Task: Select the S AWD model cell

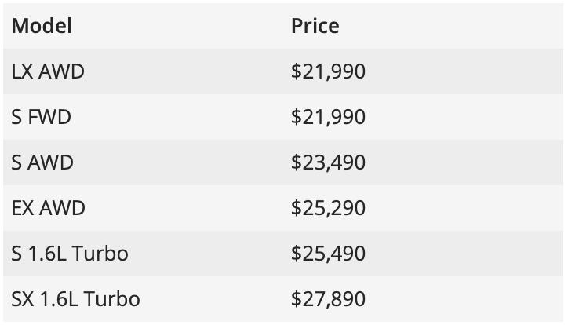Action: click(x=42, y=163)
